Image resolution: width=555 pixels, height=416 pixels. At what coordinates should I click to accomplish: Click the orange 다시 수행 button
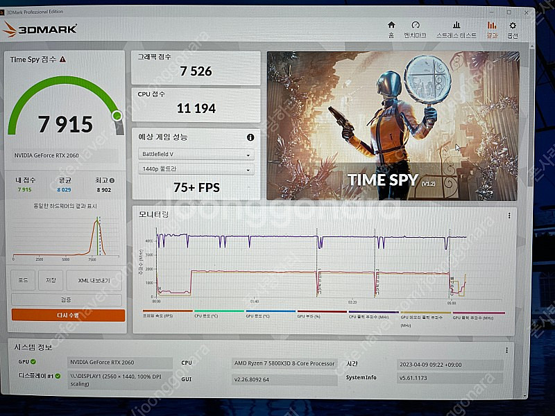coord(68,315)
